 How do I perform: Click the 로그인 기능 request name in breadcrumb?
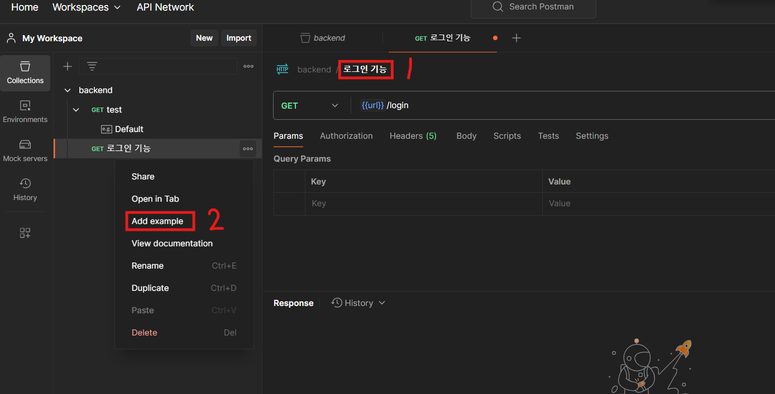(x=365, y=70)
